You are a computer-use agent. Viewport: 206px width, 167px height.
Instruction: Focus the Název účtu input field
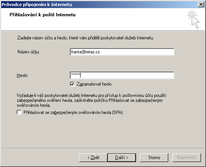[x=122, y=52]
